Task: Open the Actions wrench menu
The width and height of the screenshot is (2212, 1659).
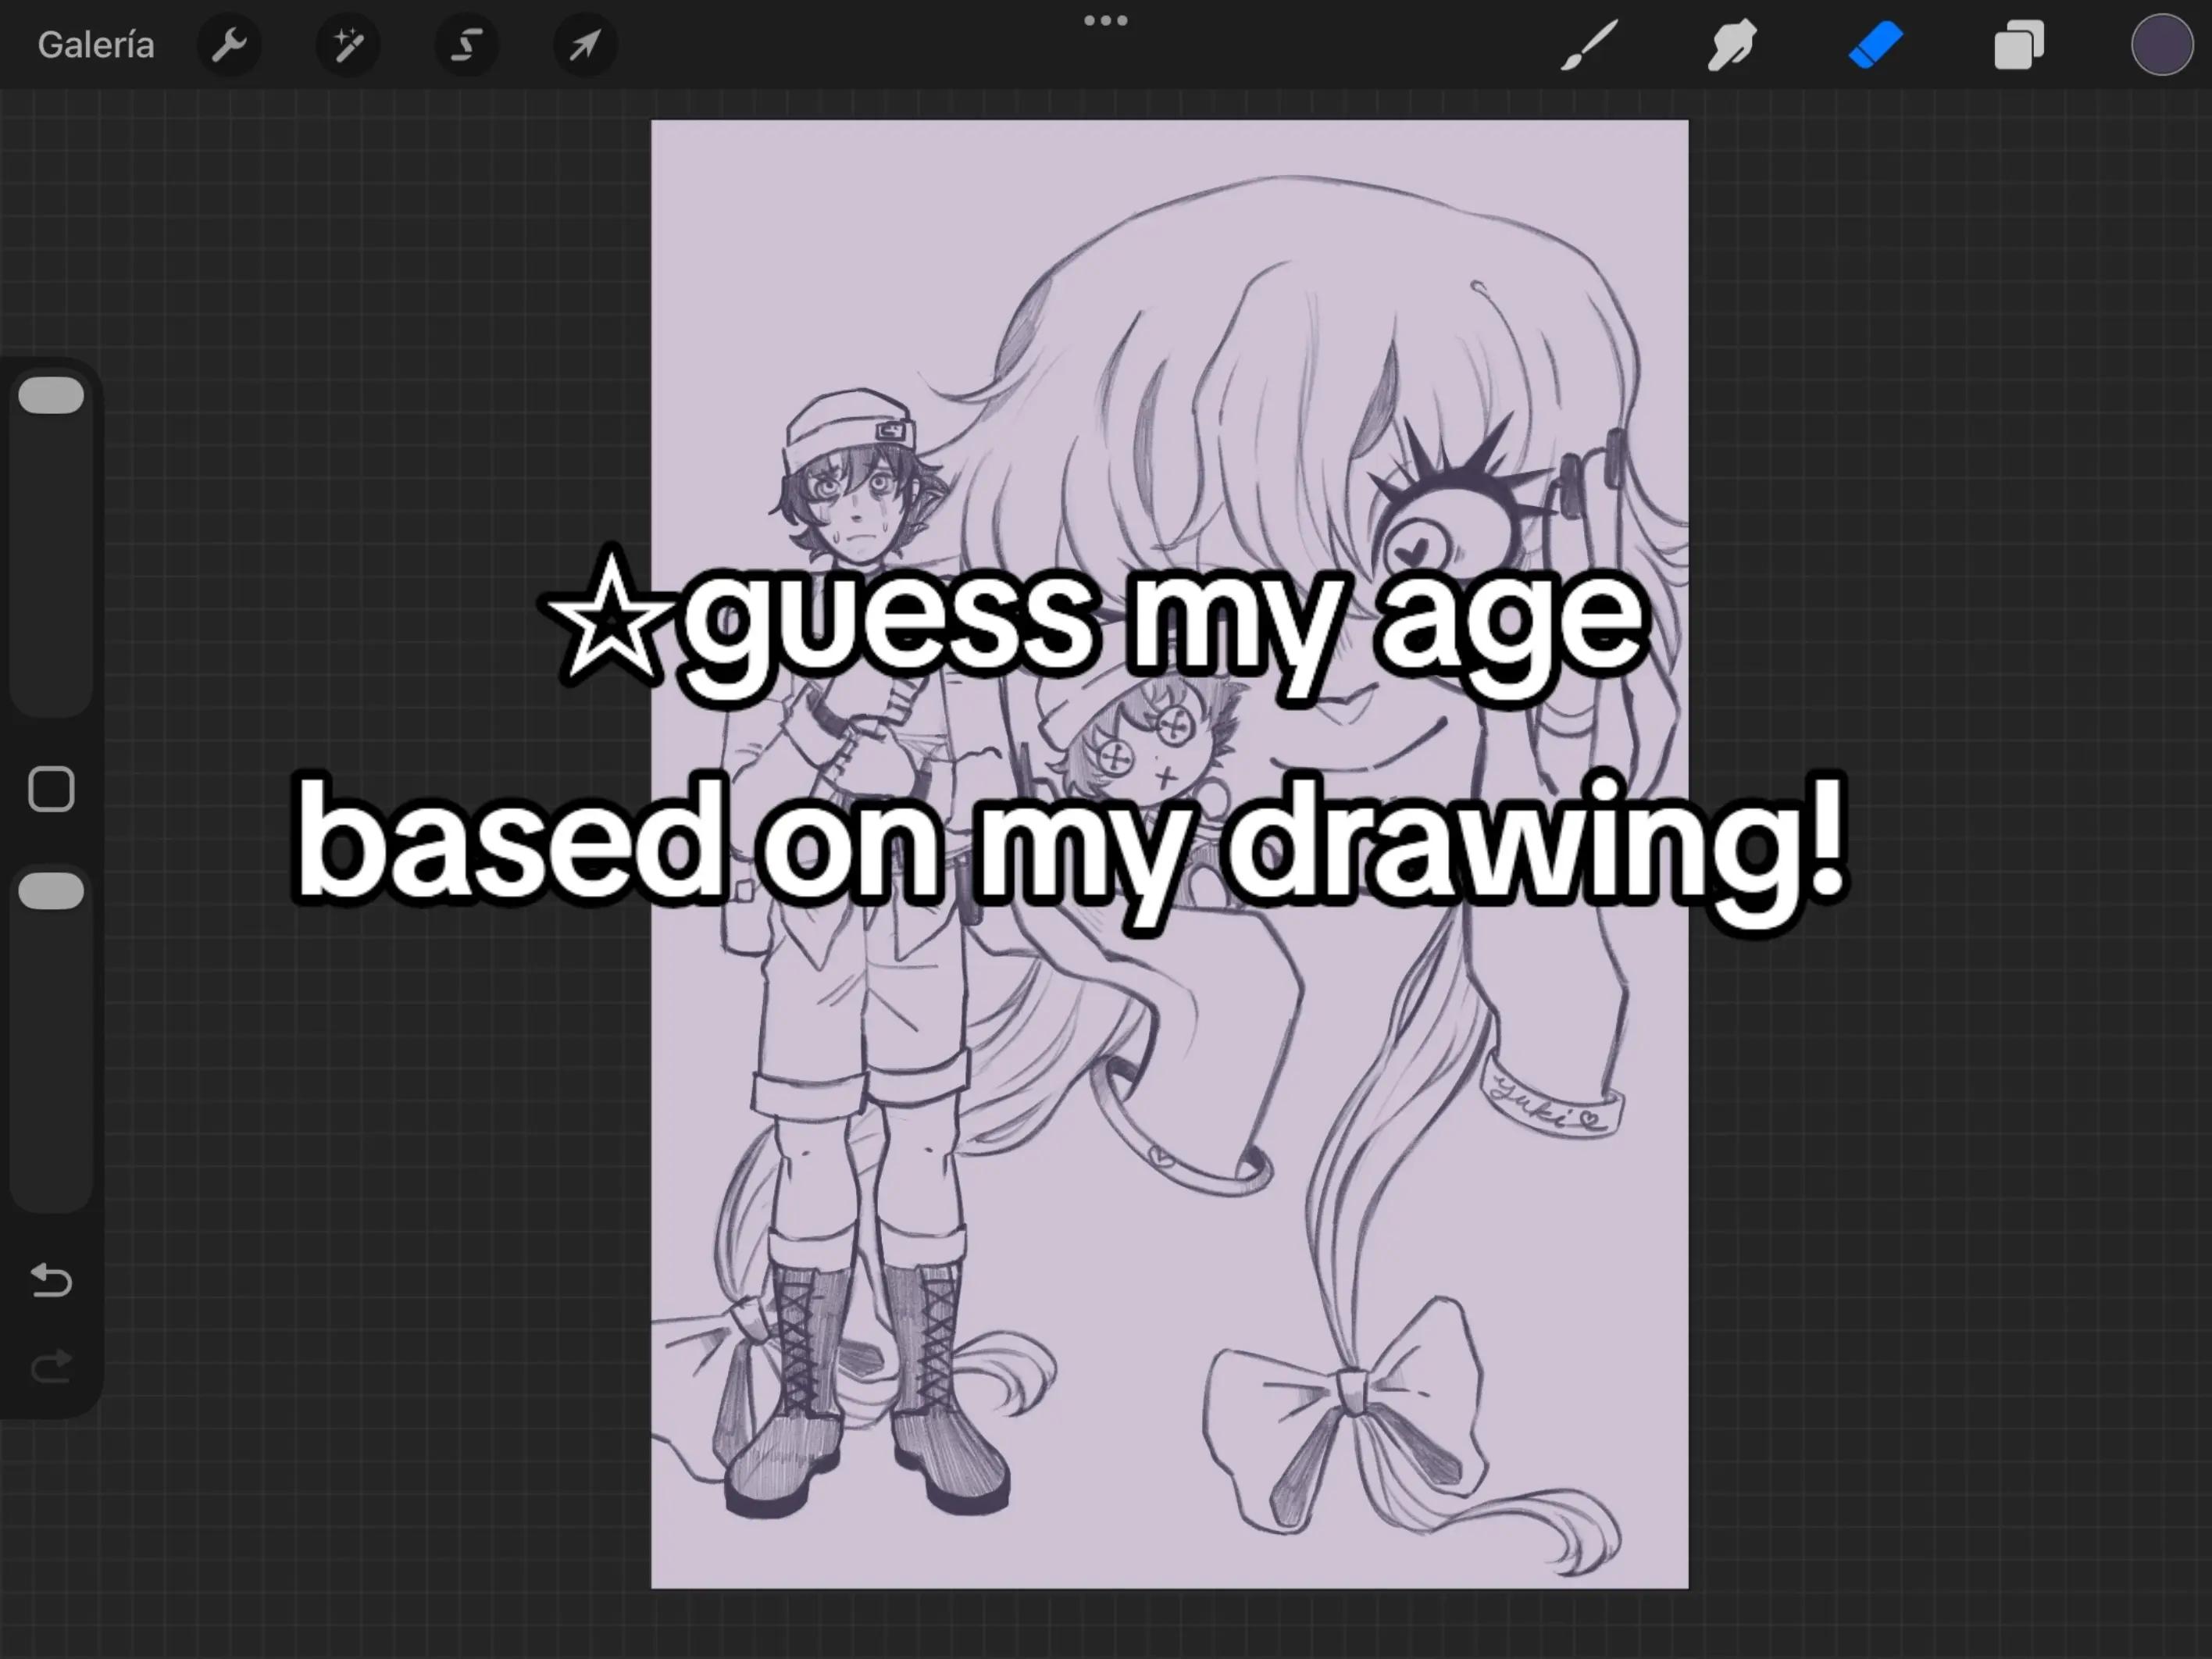Action: [x=229, y=45]
